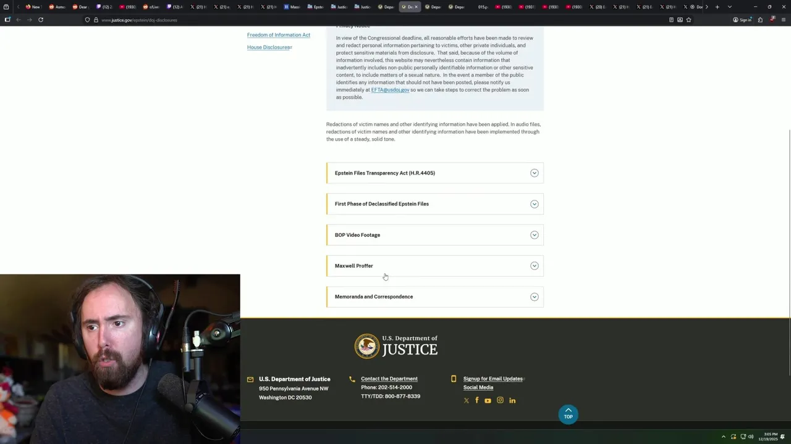Click the 950 Pennsylvania Avenue NW address

(294, 388)
